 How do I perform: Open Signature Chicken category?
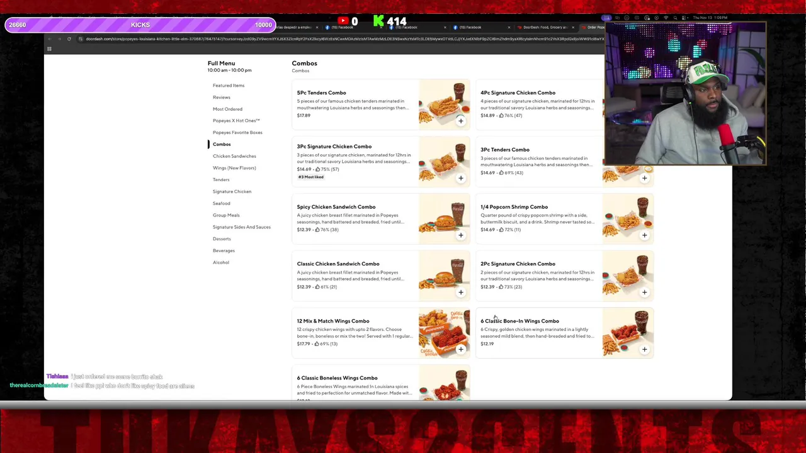click(232, 191)
